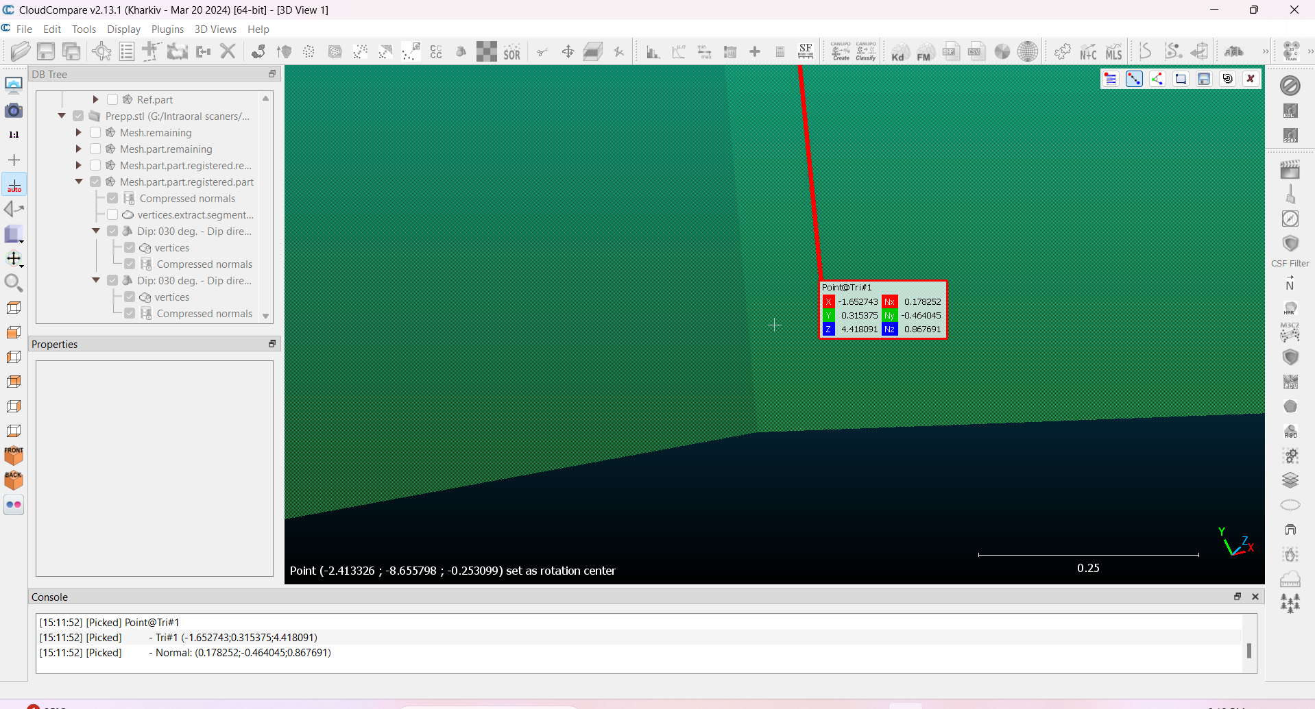Screen dimensions: 1315x709
Task: Select vertices.extract.segment tree item
Action: (x=195, y=215)
